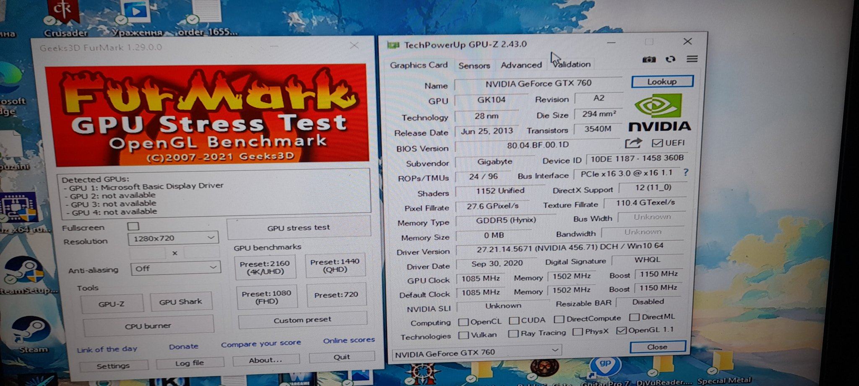Open the Link of the day
The image size is (859, 386).
(107, 349)
